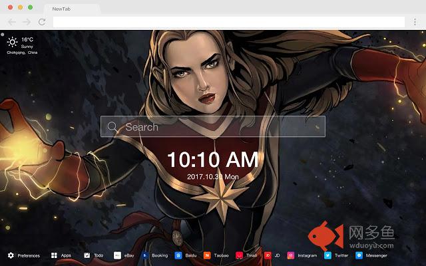Screen dimensions: 426x266
Task: Click the Taobao label
Action: coord(221,255)
